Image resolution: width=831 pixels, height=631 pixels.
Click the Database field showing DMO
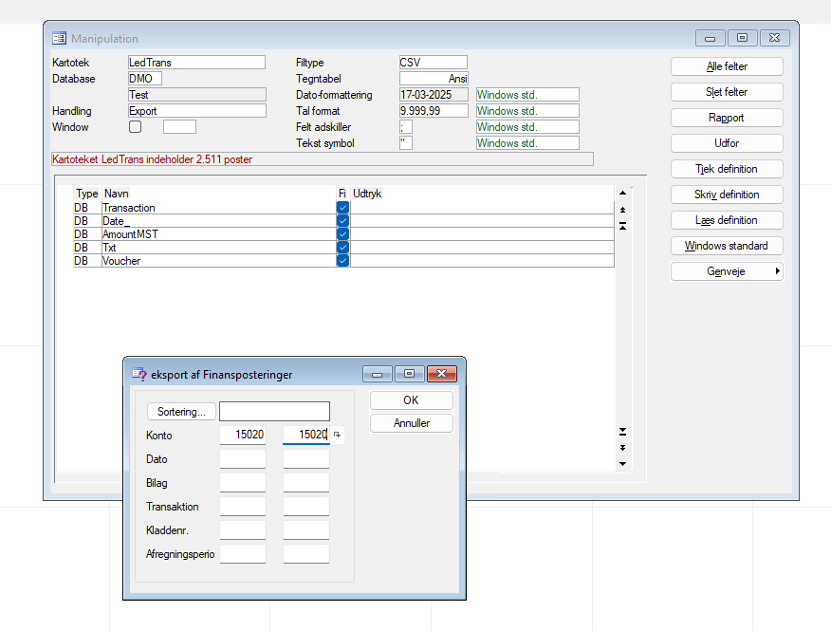[145, 79]
